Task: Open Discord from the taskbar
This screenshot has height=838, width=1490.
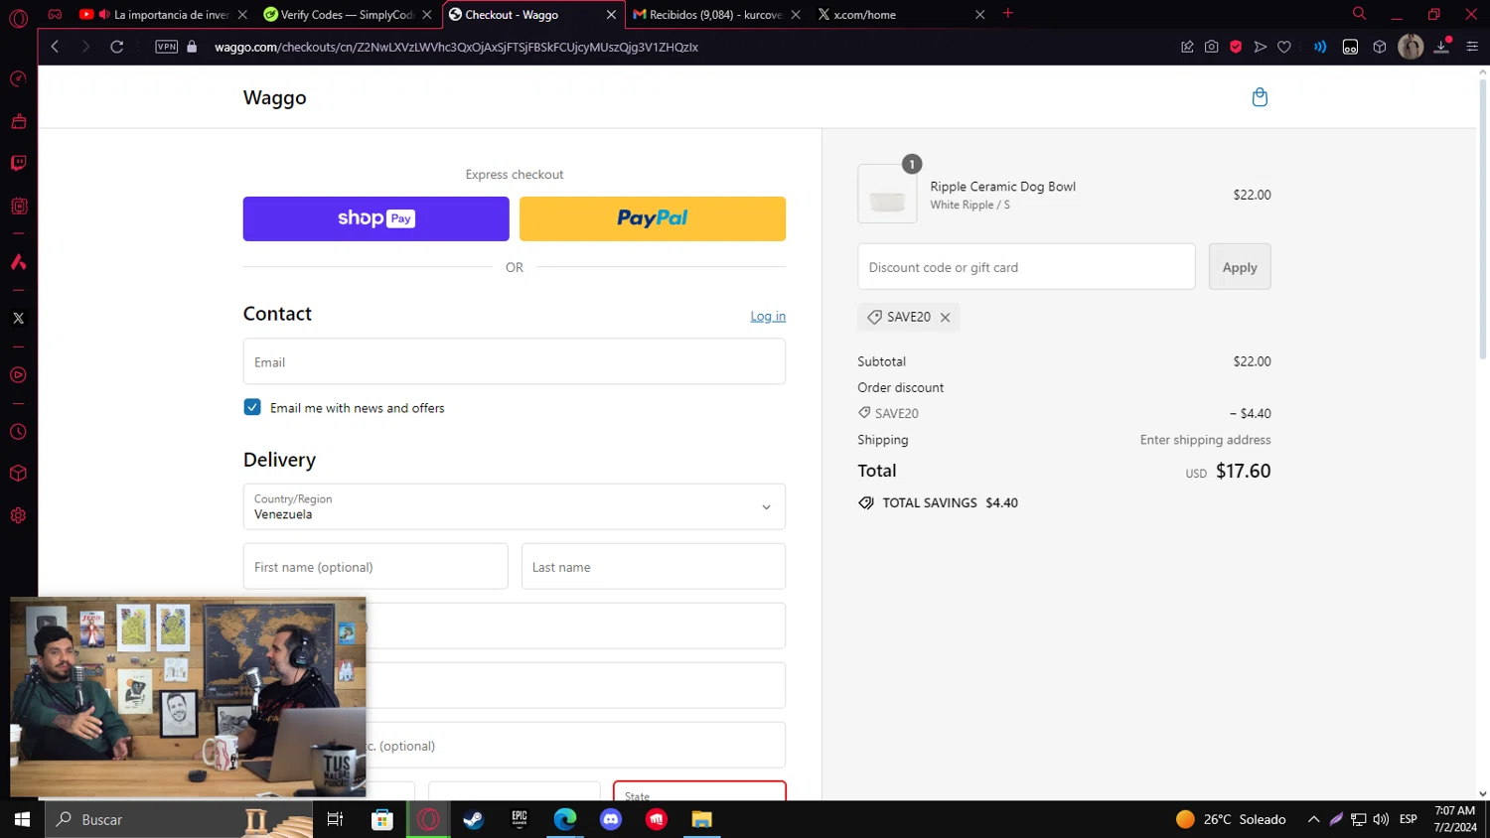Action: coord(611,819)
